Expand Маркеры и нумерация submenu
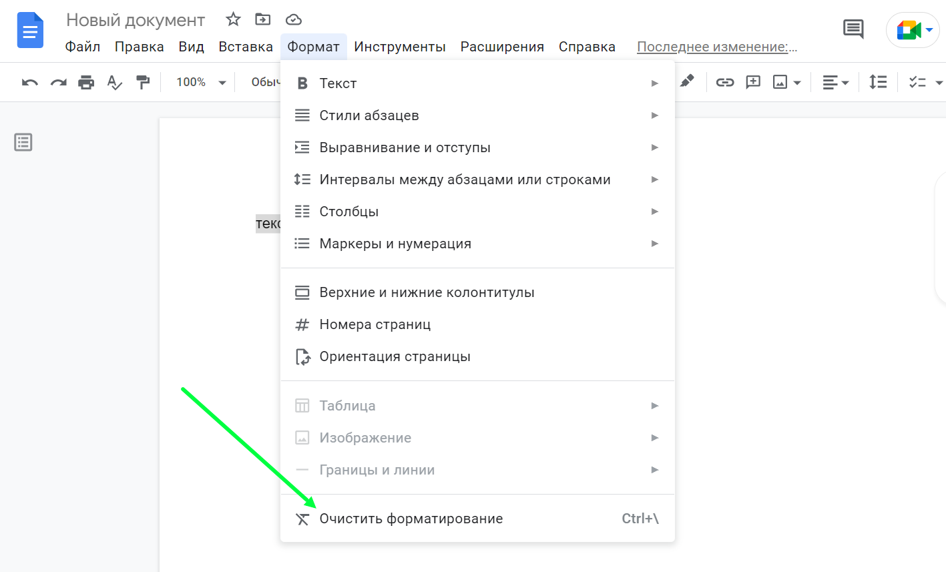Image resolution: width=946 pixels, height=572 pixels. (477, 244)
